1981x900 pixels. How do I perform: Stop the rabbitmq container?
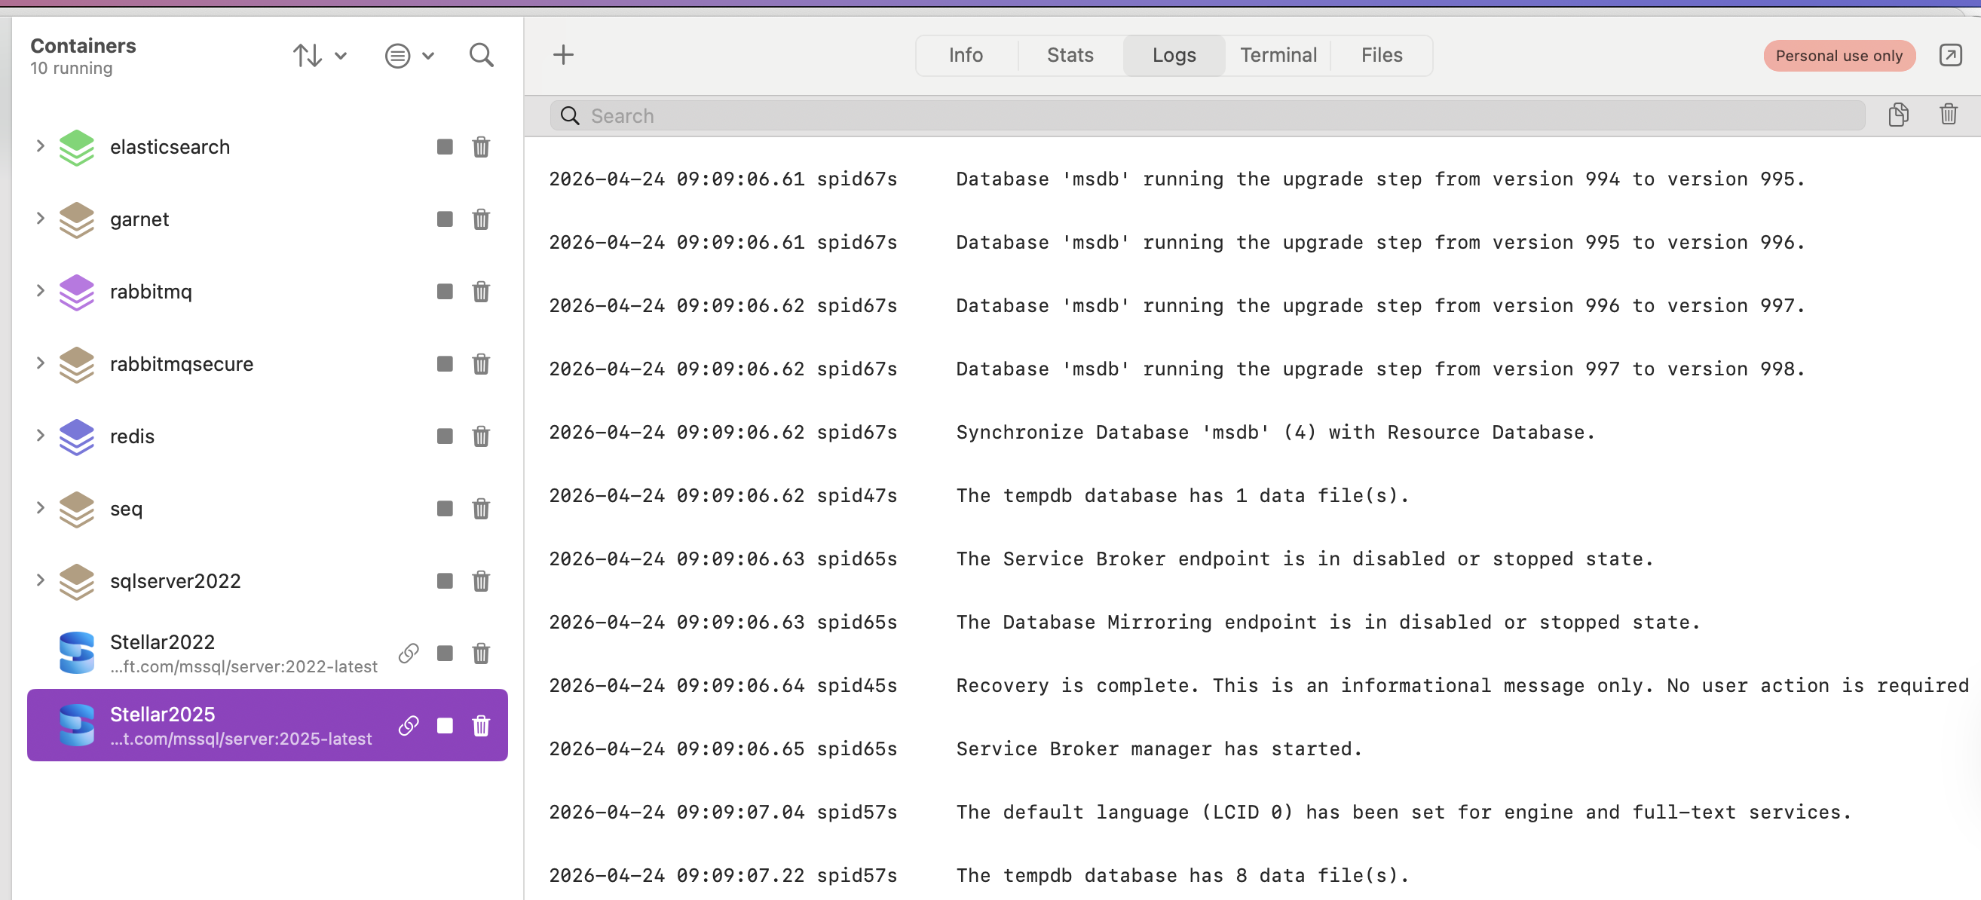pos(445,292)
